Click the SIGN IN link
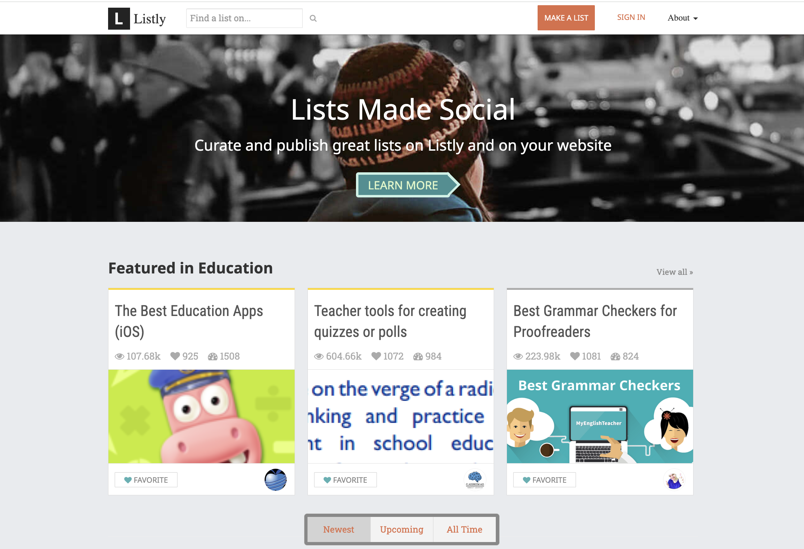 point(631,17)
